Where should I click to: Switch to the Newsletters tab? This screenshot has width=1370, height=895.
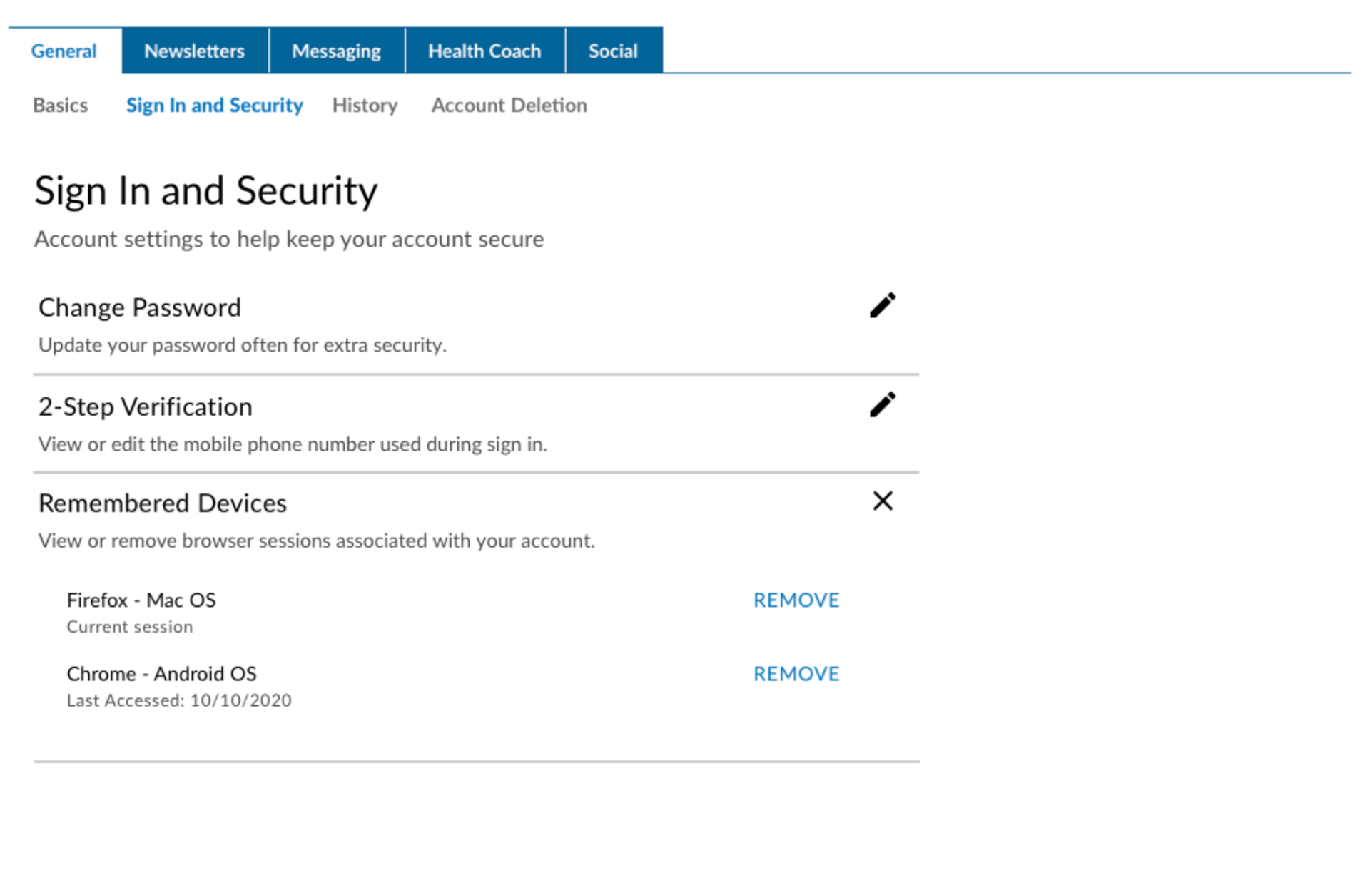pyautogui.click(x=195, y=51)
